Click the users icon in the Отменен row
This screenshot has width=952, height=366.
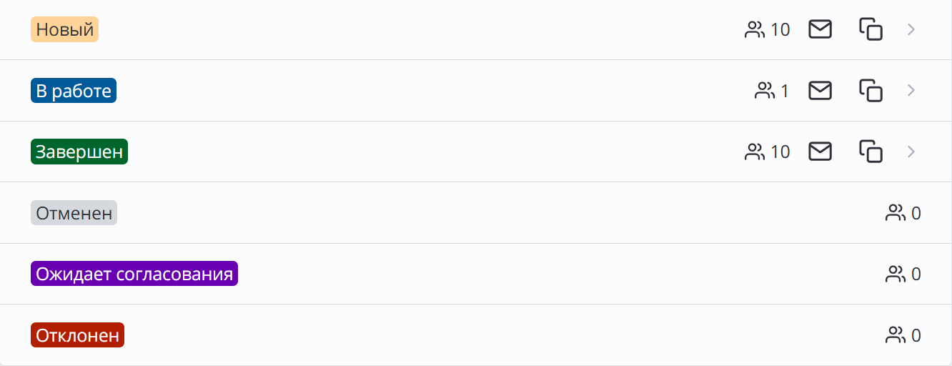pyautogui.click(x=896, y=213)
